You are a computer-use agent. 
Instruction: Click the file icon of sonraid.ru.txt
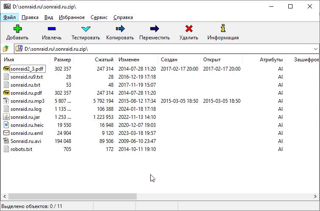tap(6, 85)
